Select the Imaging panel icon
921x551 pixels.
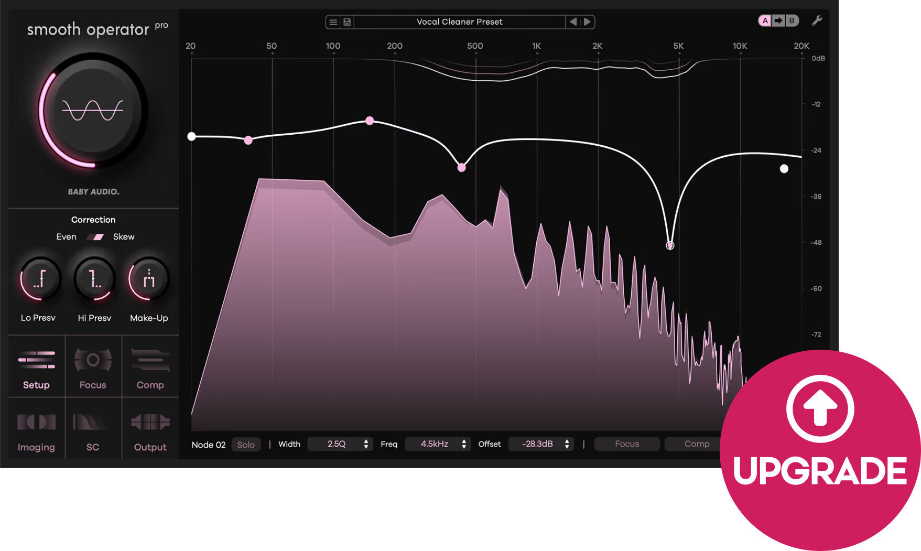36,423
